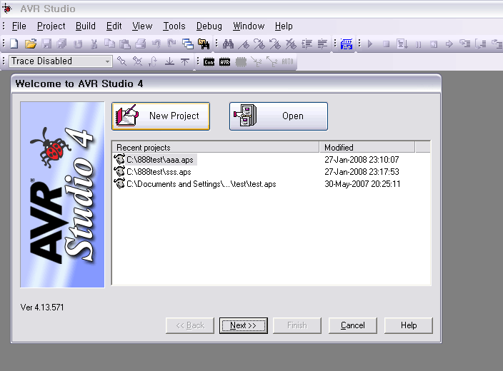The height and width of the screenshot is (371, 503).
Task: Click the New File toolbar icon
Action: pyautogui.click(x=14, y=44)
